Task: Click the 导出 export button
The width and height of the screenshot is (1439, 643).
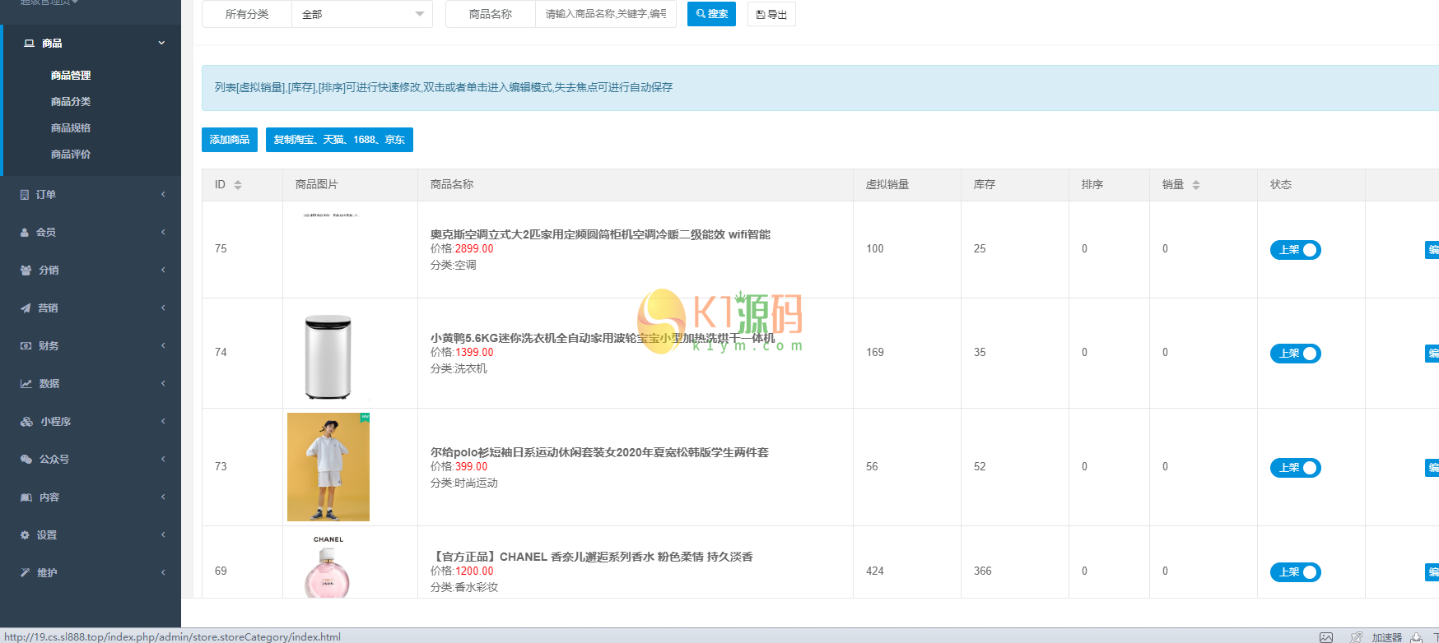Action: pyautogui.click(x=771, y=14)
